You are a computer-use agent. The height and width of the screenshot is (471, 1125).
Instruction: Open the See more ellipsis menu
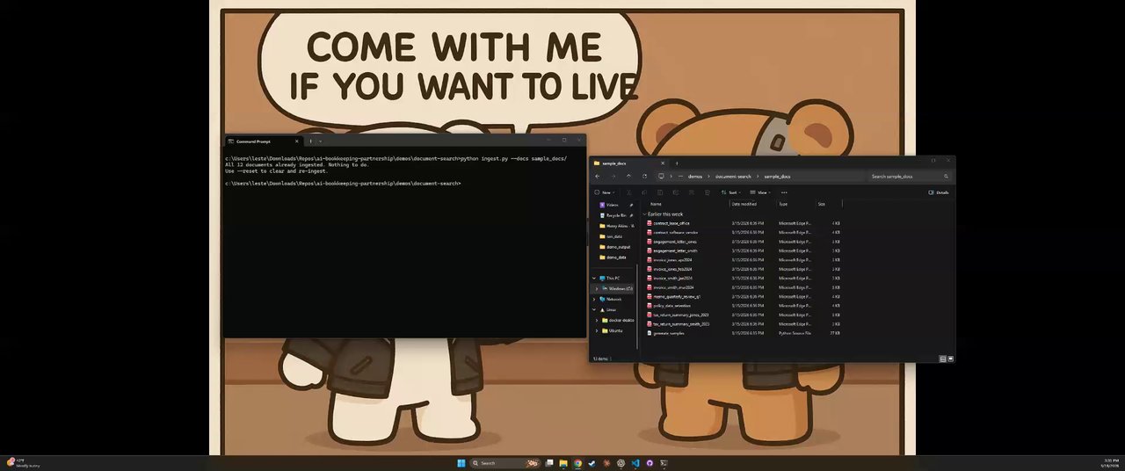tap(784, 192)
